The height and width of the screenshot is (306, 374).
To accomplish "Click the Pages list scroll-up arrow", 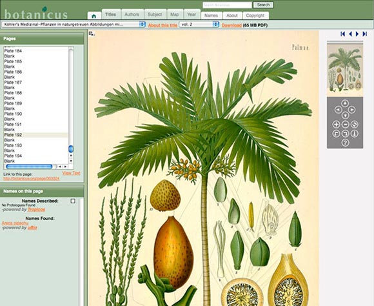I will click(x=71, y=156).
